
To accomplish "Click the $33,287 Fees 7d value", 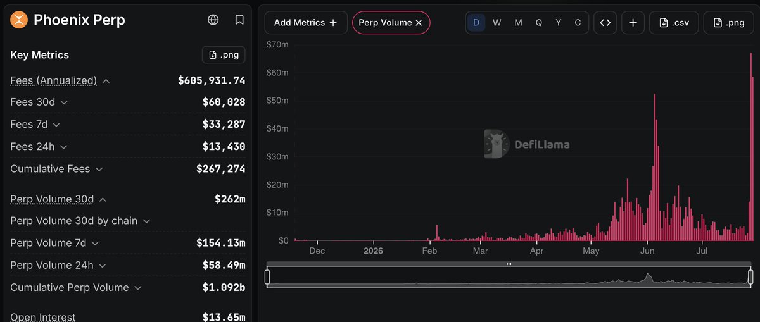I will (224, 125).
